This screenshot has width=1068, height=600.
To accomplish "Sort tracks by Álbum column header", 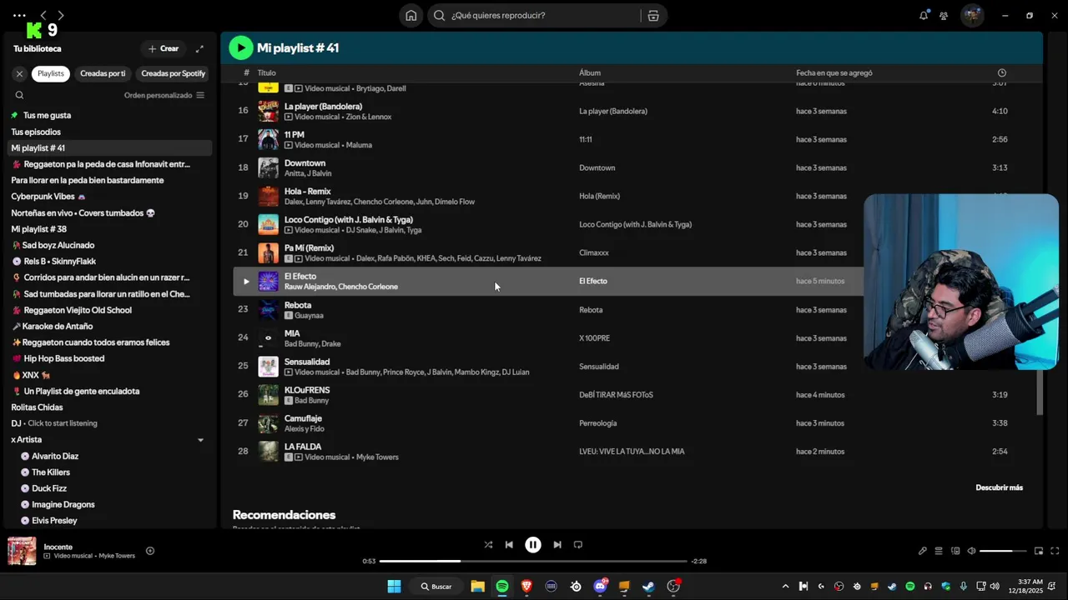I will tap(590, 72).
